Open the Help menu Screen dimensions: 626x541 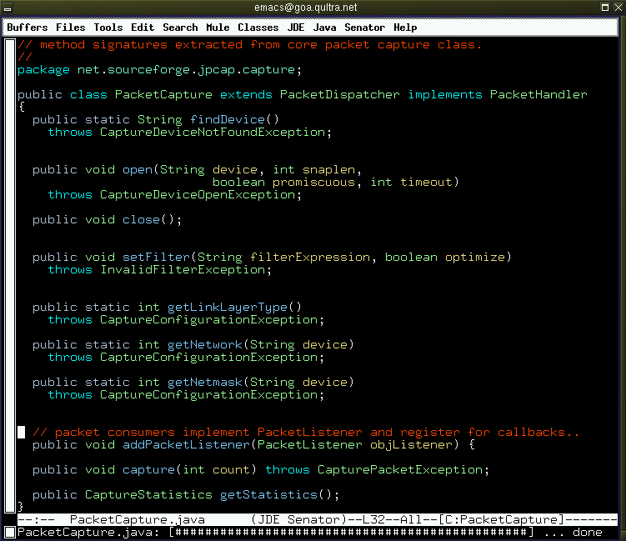tap(405, 28)
